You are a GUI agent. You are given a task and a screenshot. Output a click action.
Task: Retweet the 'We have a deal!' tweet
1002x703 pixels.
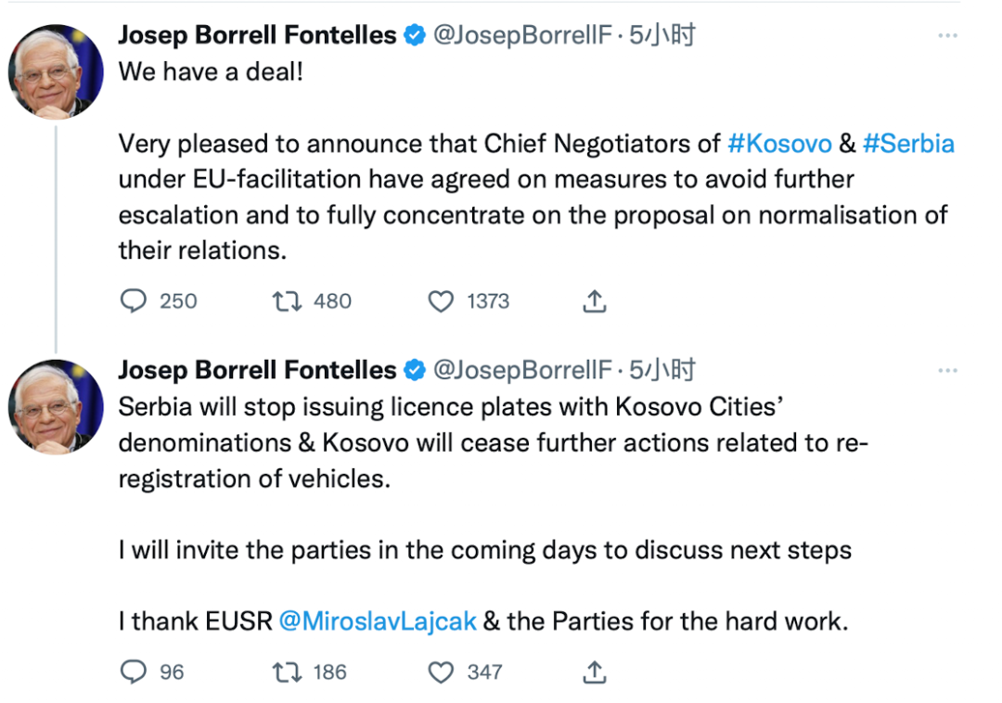287,300
